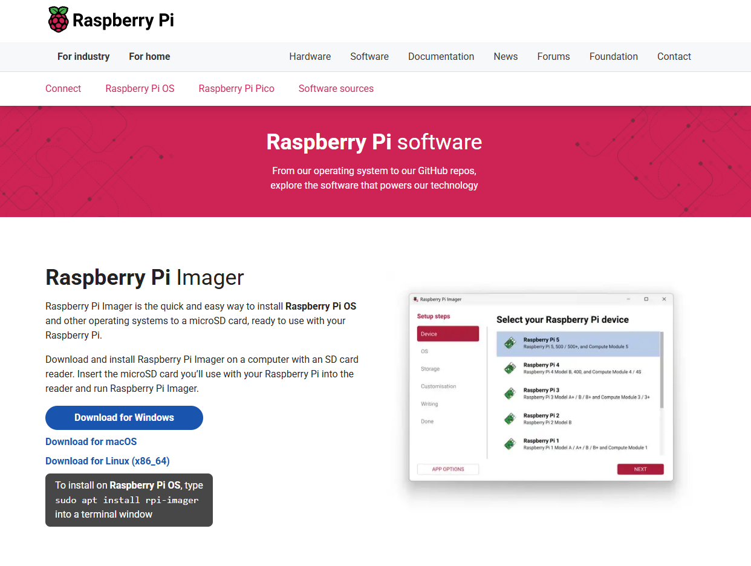Click the Raspberry Pi 4 board icon
The height and width of the screenshot is (566, 751).
510,368
